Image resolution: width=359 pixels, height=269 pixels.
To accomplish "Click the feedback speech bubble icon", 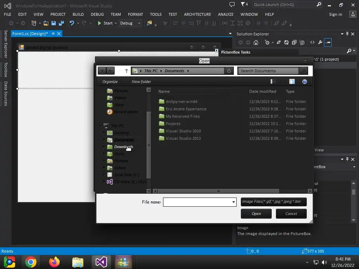I will click(232, 4).
